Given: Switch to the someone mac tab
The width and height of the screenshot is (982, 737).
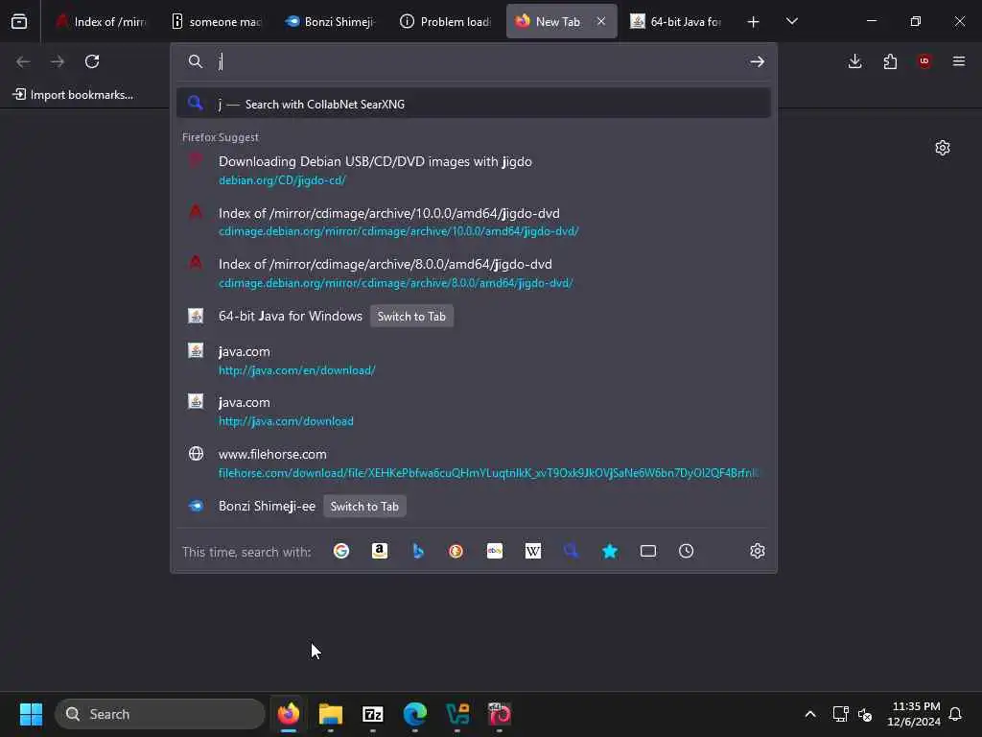Looking at the screenshot, I should coord(216,21).
